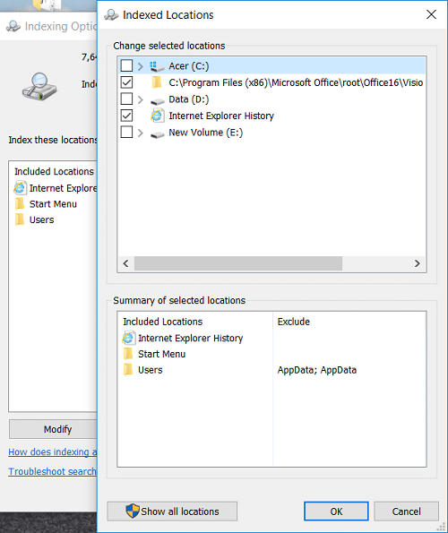Image resolution: width=448 pixels, height=533 pixels.
Task: Click Start Menu folder icon in summary
Action: (x=128, y=354)
